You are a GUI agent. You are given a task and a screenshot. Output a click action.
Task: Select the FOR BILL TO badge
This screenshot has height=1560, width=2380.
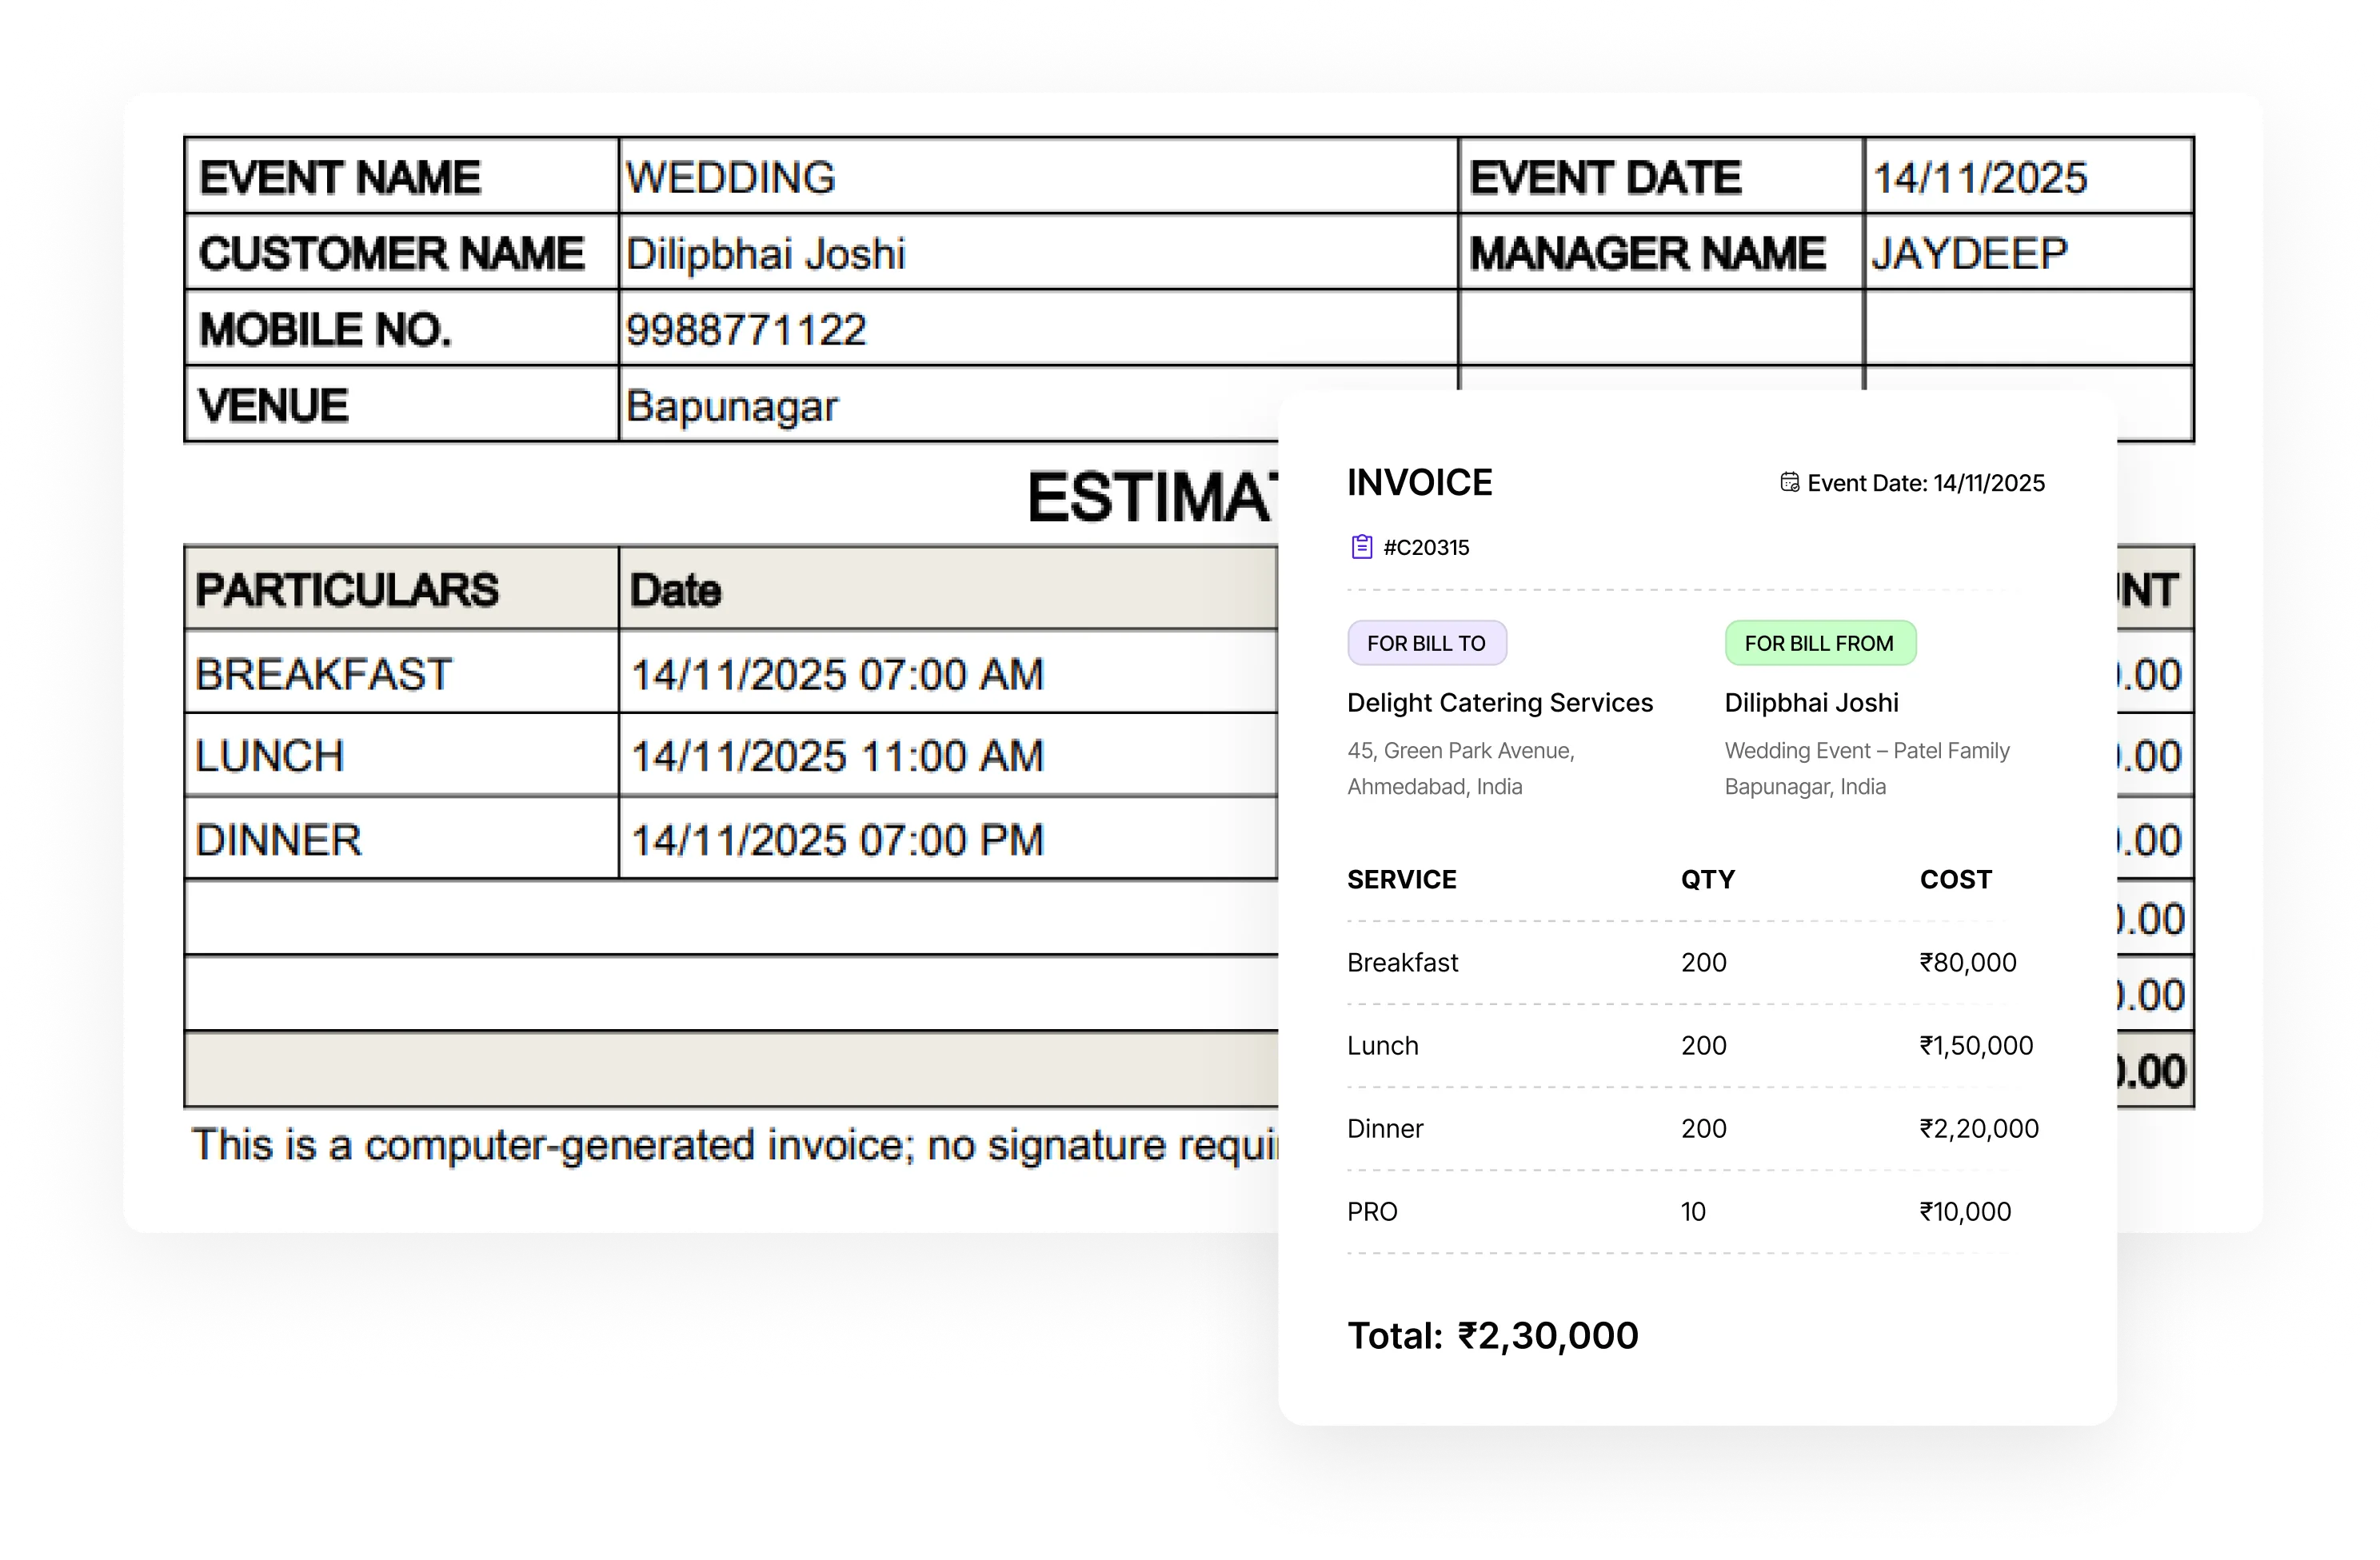pos(1427,642)
